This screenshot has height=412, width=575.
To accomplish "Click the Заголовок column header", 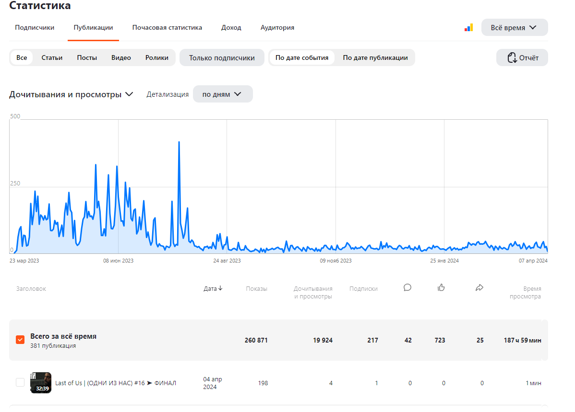I will point(31,288).
